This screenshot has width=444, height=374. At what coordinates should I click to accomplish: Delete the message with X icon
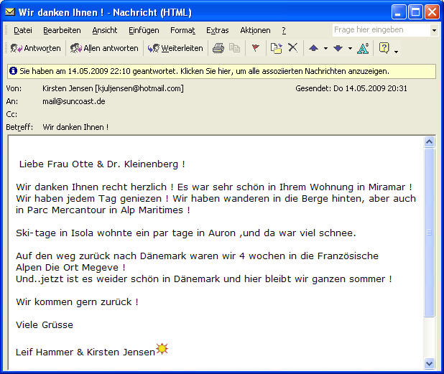pyautogui.click(x=292, y=48)
